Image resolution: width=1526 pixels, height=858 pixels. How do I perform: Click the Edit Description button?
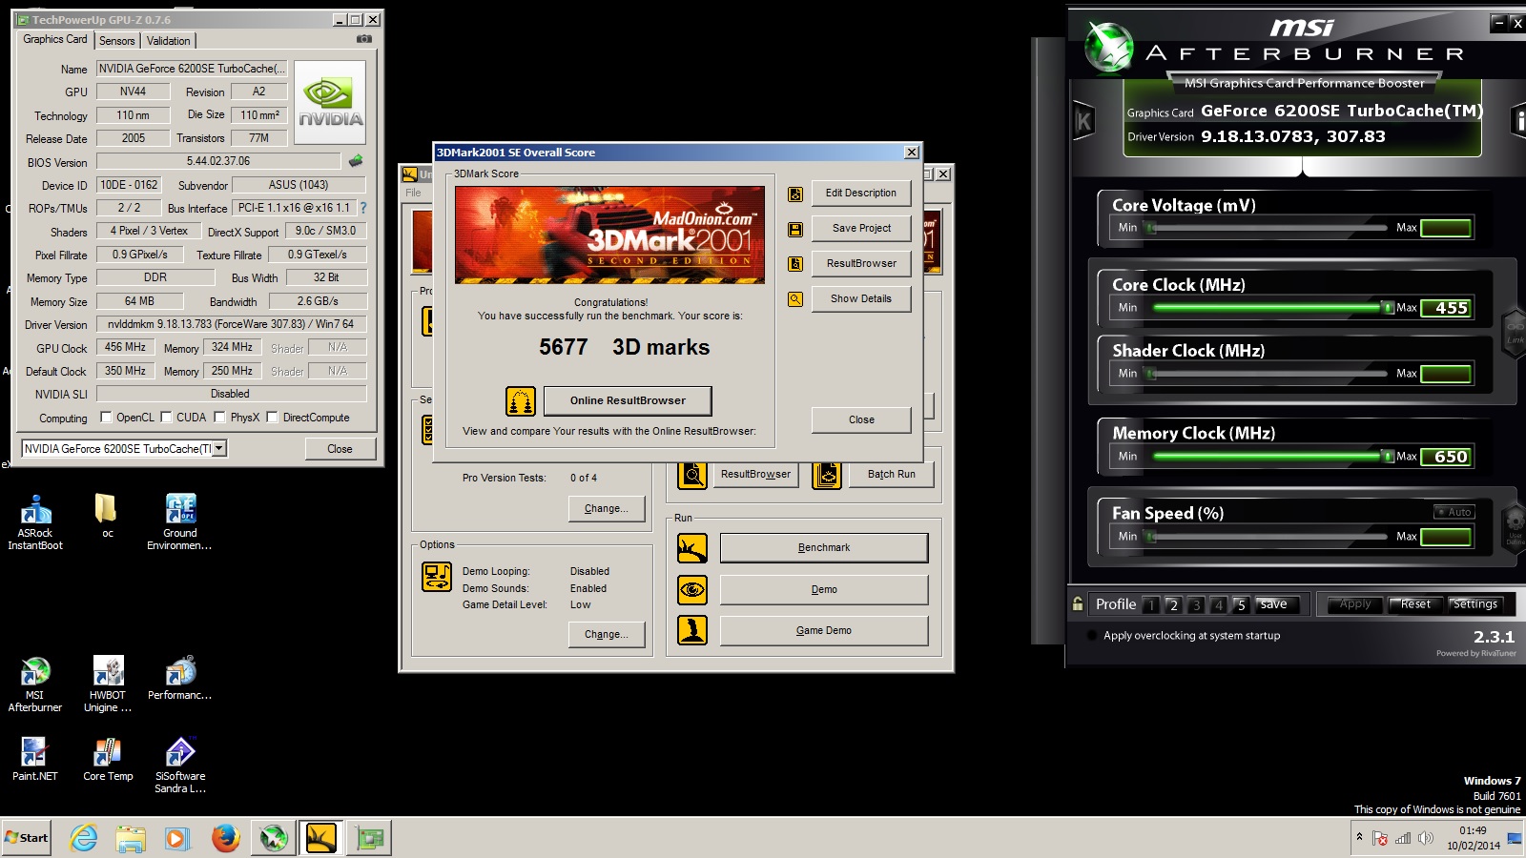(861, 194)
